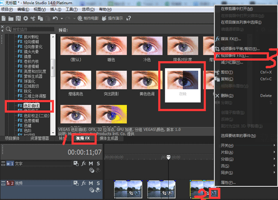
Task: Mute the 视频 track with M button
Action: pos(91,183)
